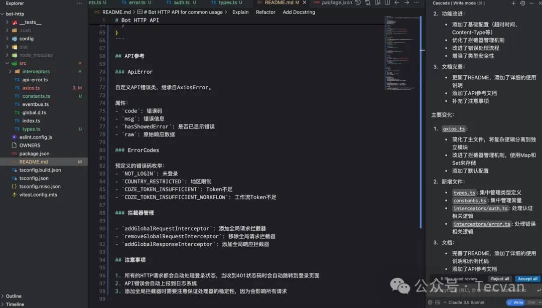Screen dimensions: 542x308
Task: Click the Explain code action link
Action: click(x=240, y=12)
